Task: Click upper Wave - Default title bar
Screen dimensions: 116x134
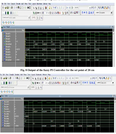Action: tap(58, 27)
